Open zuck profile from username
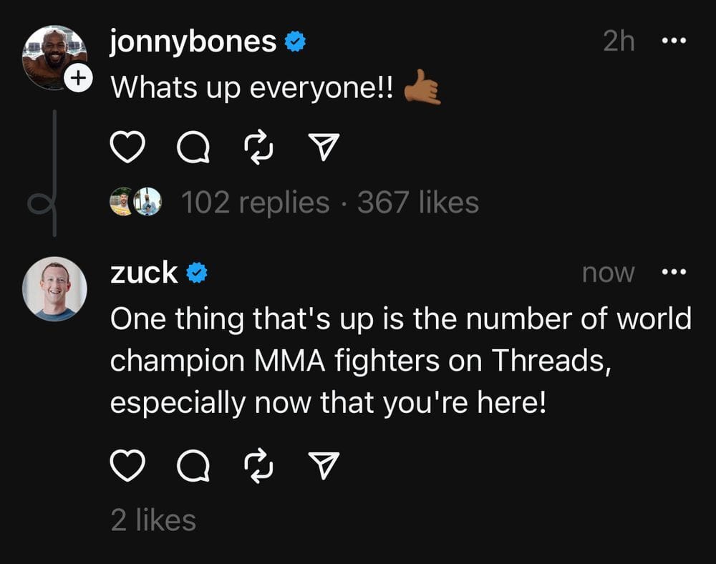Image resolution: width=716 pixels, height=564 pixels. coord(144,273)
